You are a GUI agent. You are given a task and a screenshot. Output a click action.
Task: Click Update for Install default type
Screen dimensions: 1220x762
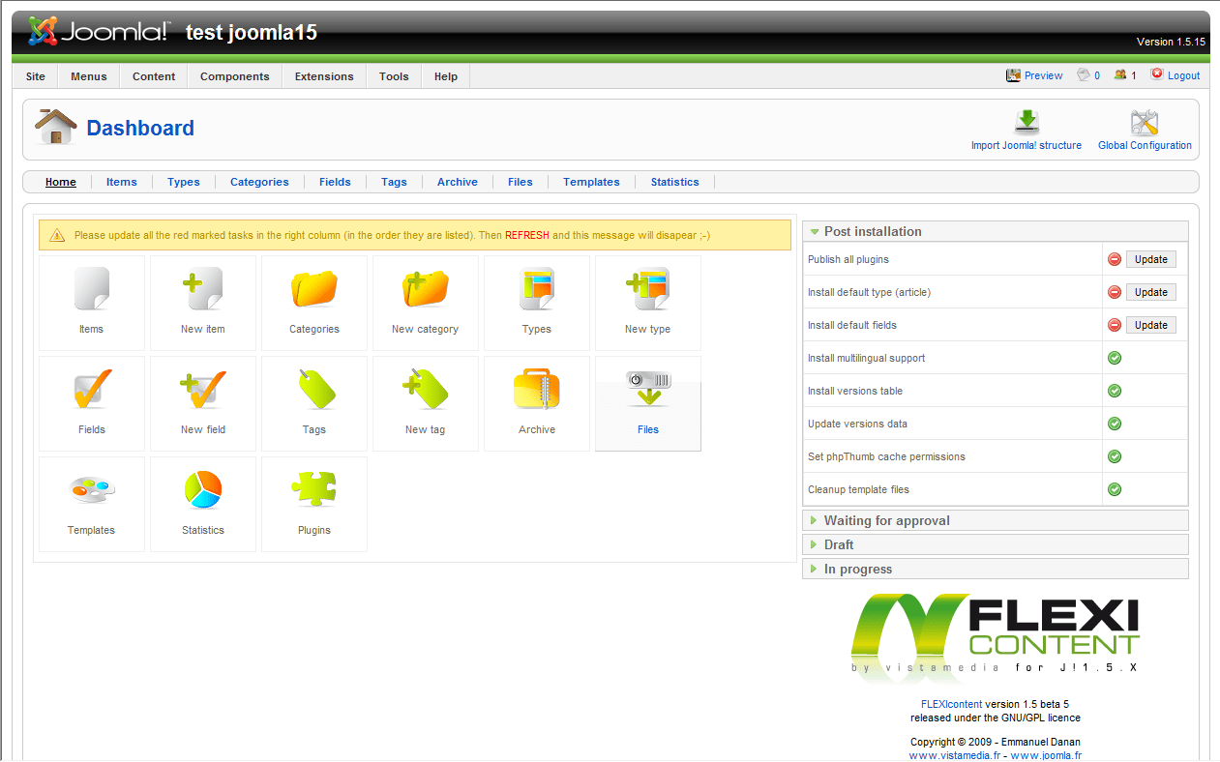pos(1151,292)
